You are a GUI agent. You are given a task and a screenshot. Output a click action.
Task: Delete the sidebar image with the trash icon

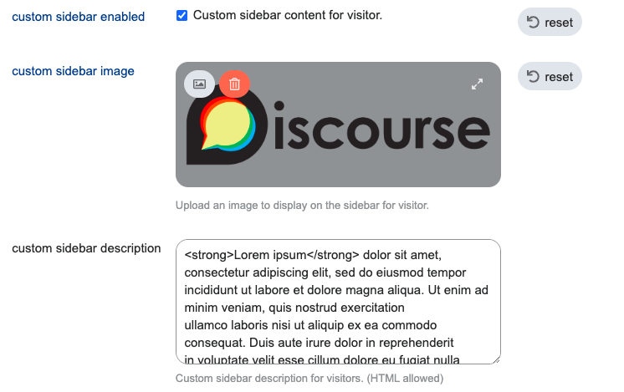tap(234, 84)
